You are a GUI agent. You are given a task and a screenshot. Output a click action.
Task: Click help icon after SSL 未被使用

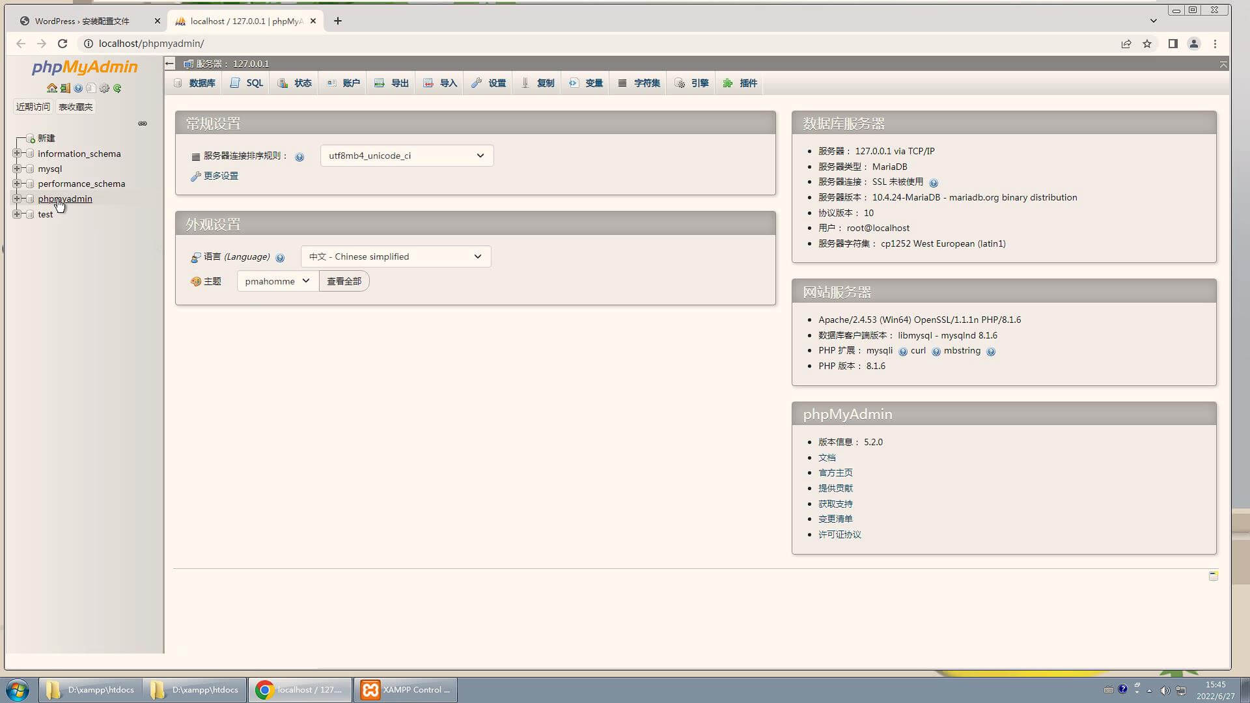[x=934, y=183]
